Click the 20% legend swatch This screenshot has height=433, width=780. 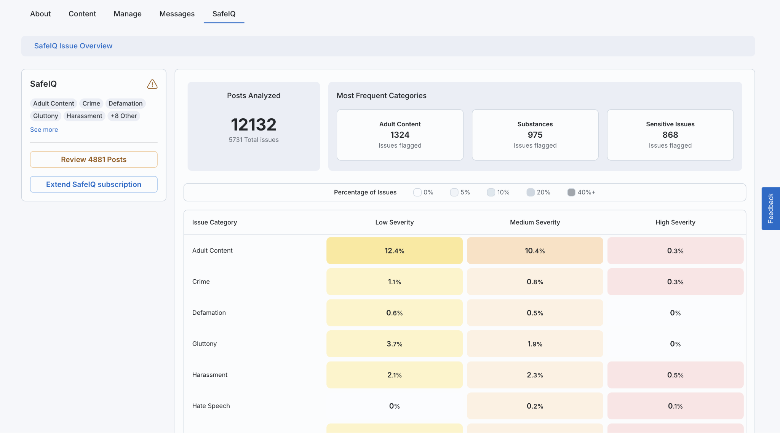click(x=531, y=193)
